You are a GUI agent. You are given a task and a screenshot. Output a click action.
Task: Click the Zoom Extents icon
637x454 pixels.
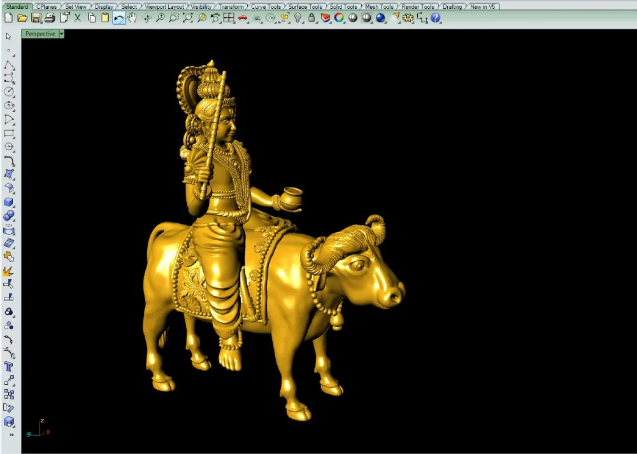pos(188,18)
